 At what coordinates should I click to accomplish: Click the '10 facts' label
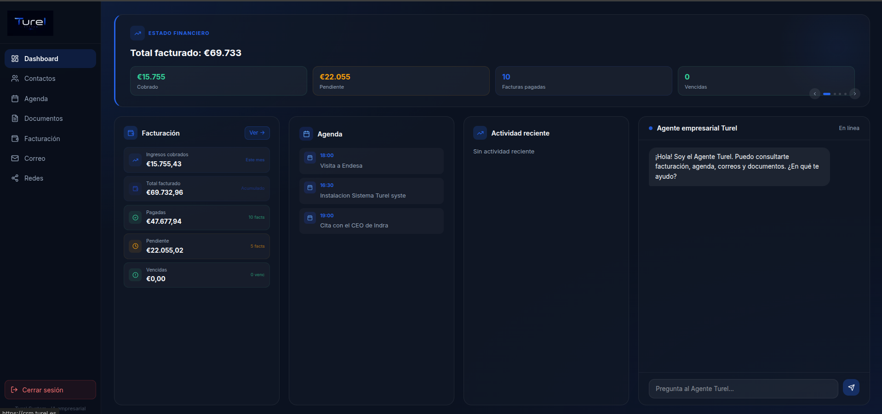pos(257,217)
